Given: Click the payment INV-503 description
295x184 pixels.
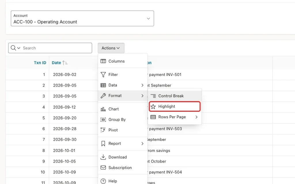Looking at the screenshot, I should click(x=165, y=129).
